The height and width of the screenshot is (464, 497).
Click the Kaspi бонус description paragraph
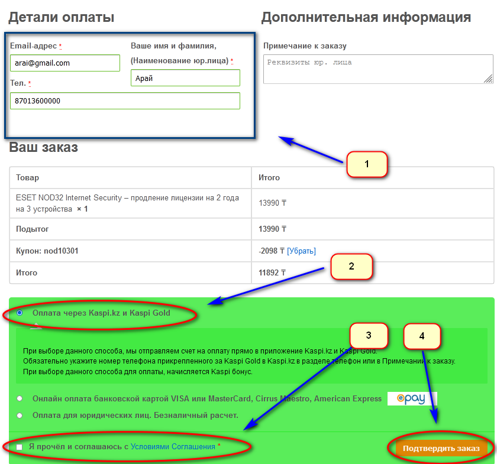(239, 361)
